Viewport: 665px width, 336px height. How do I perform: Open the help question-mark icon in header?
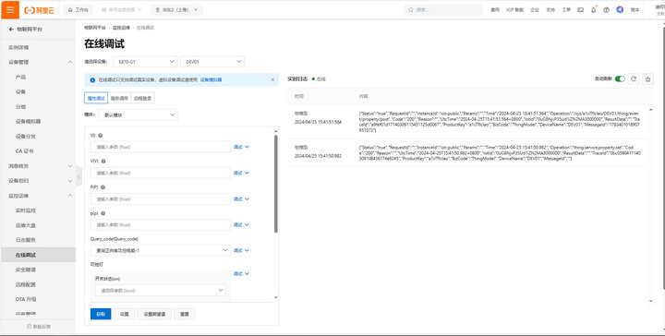[606, 10]
